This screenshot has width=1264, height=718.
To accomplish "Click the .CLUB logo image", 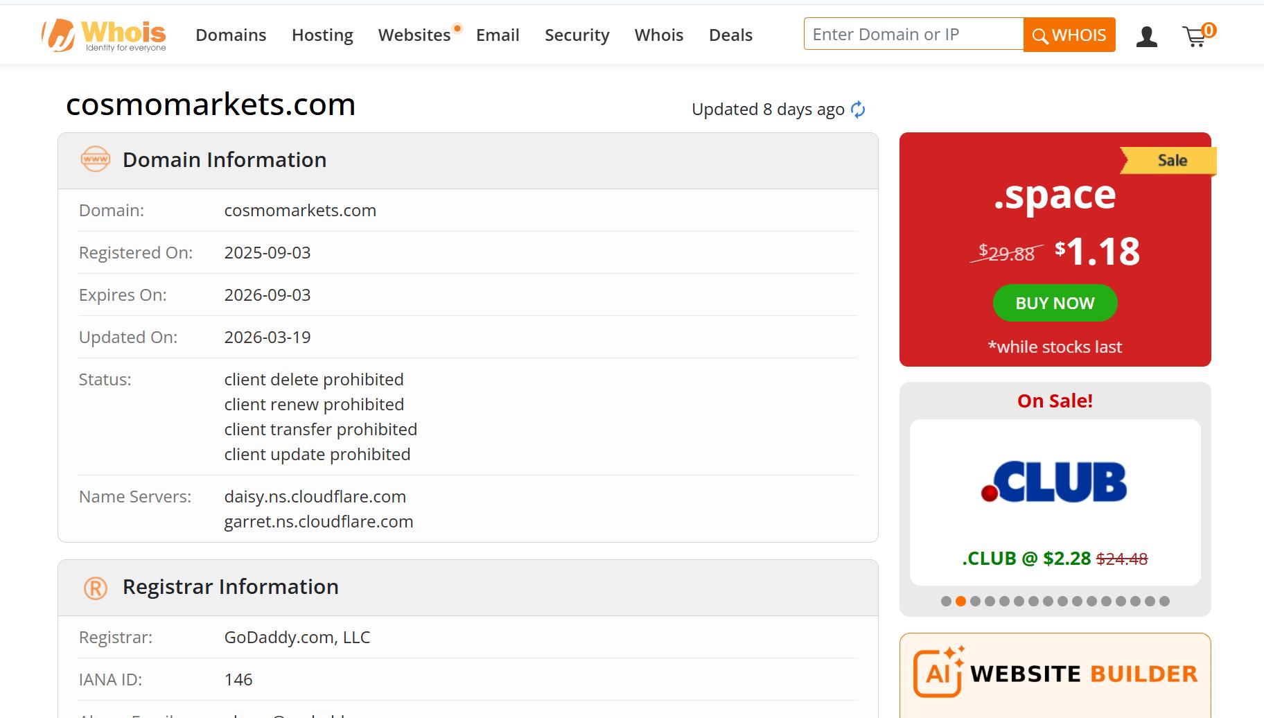I will 1055,482.
